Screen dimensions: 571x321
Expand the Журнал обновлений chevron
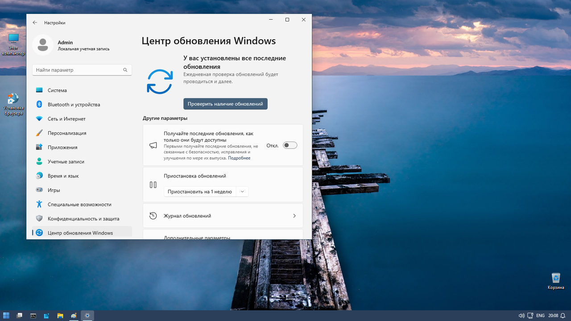click(294, 216)
